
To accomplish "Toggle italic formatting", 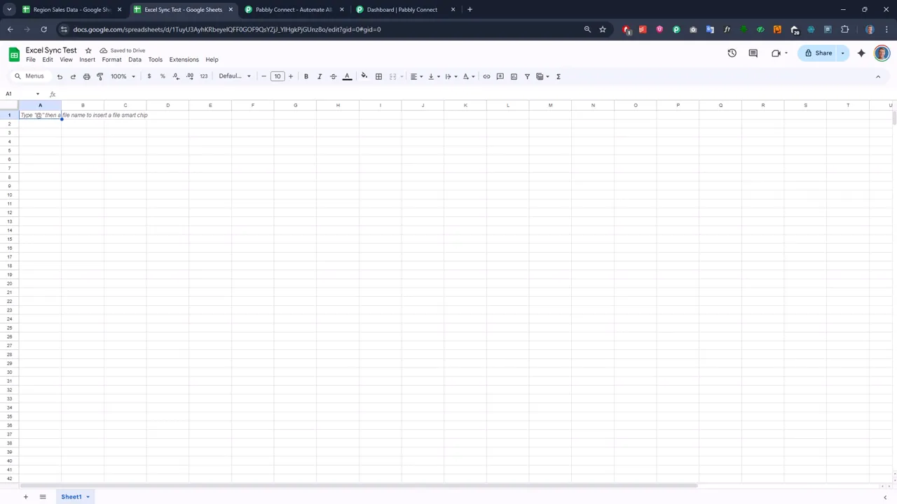I will pos(320,76).
